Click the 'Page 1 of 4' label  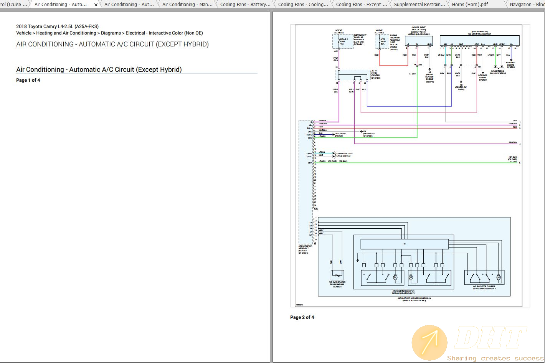click(28, 80)
